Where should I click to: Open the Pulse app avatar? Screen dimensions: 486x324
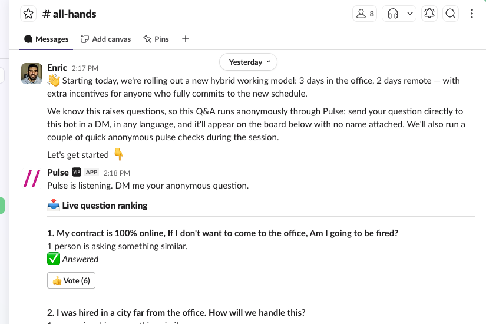[32, 178]
